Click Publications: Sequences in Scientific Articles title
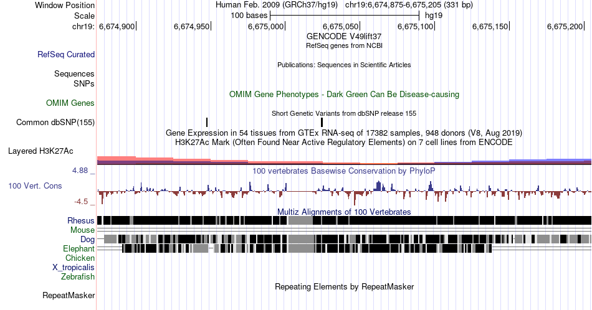592x310 pixels. (344, 65)
